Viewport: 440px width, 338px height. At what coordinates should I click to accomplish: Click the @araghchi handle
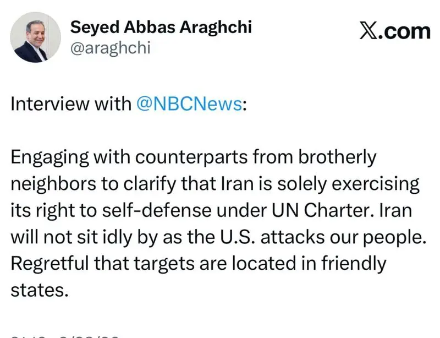tap(110, 48)
